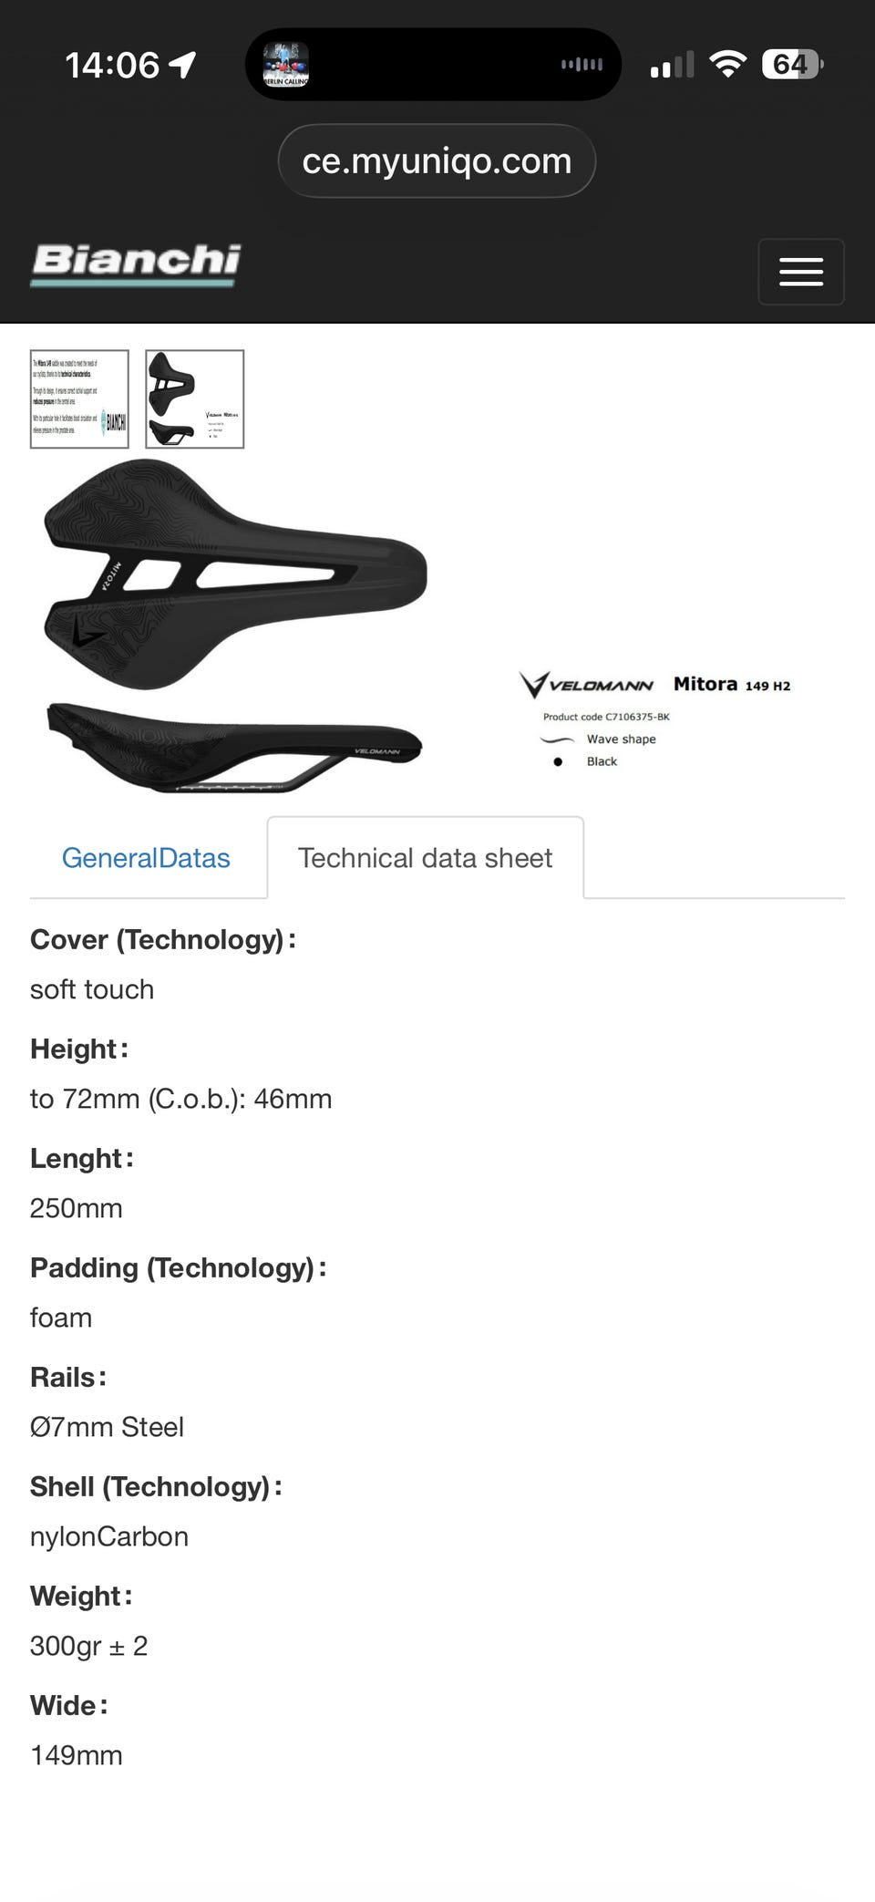Tap the Wi-Fi status icon
875x1902 pixels.
pyautogui.click(x=727, y=65)
